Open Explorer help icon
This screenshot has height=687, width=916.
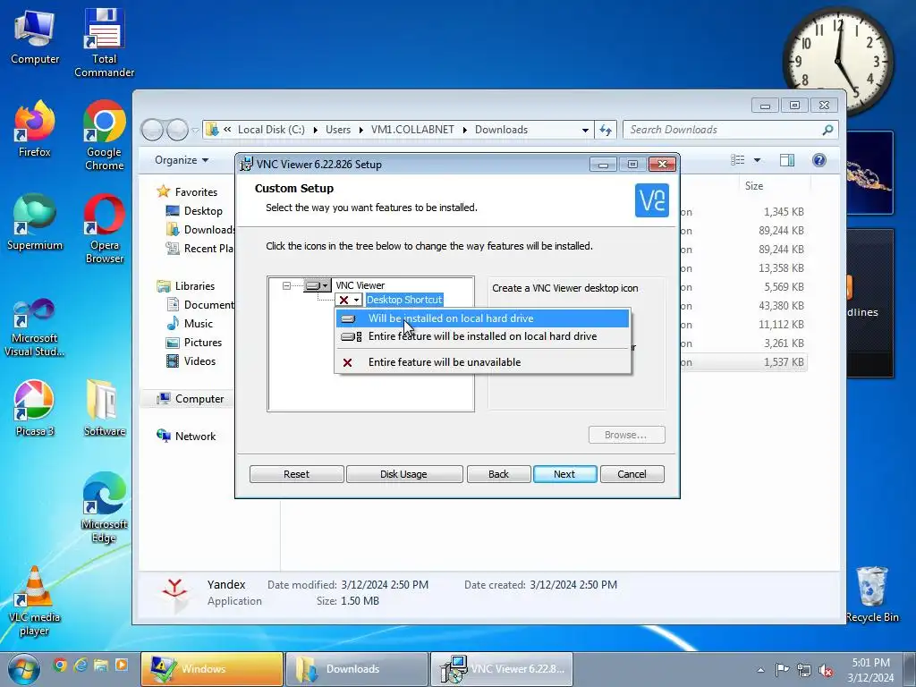[x=819, y=160]
